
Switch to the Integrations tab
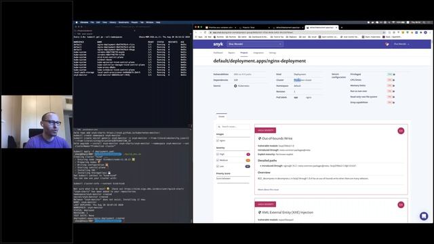tap(258, 53)
